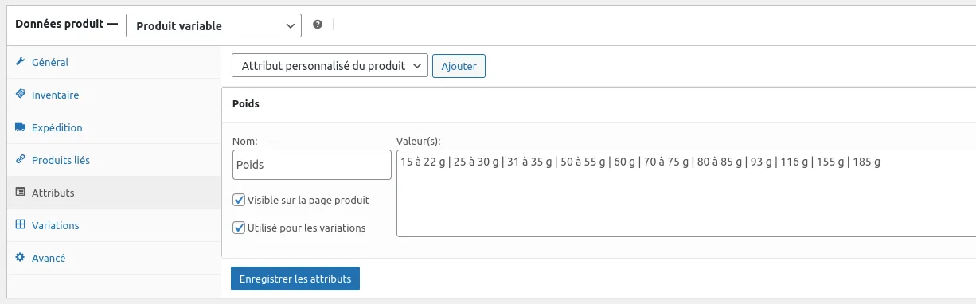This screenshot has width=976, height=304.
Task: Click inside the Valeur(s) text area
Action: pos(686,193)
